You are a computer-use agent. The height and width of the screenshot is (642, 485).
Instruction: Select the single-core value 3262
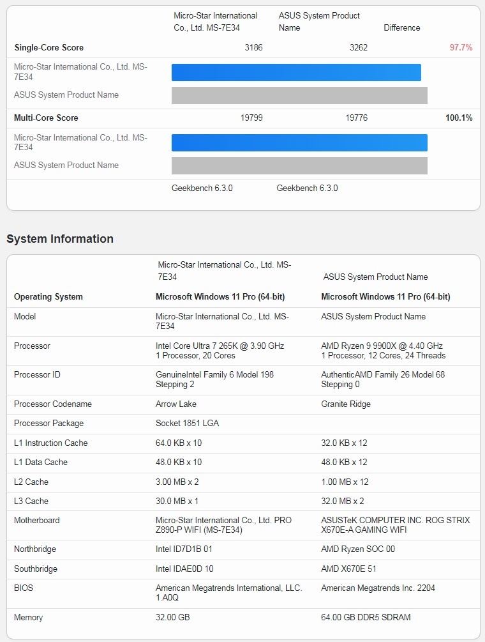(359, 47)
